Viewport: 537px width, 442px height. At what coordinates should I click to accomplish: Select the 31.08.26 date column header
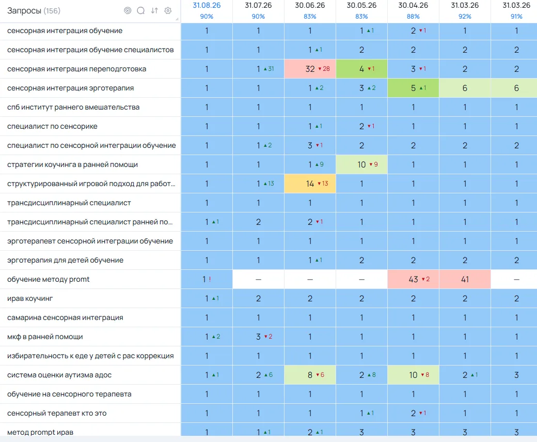(x=207, y=6)
